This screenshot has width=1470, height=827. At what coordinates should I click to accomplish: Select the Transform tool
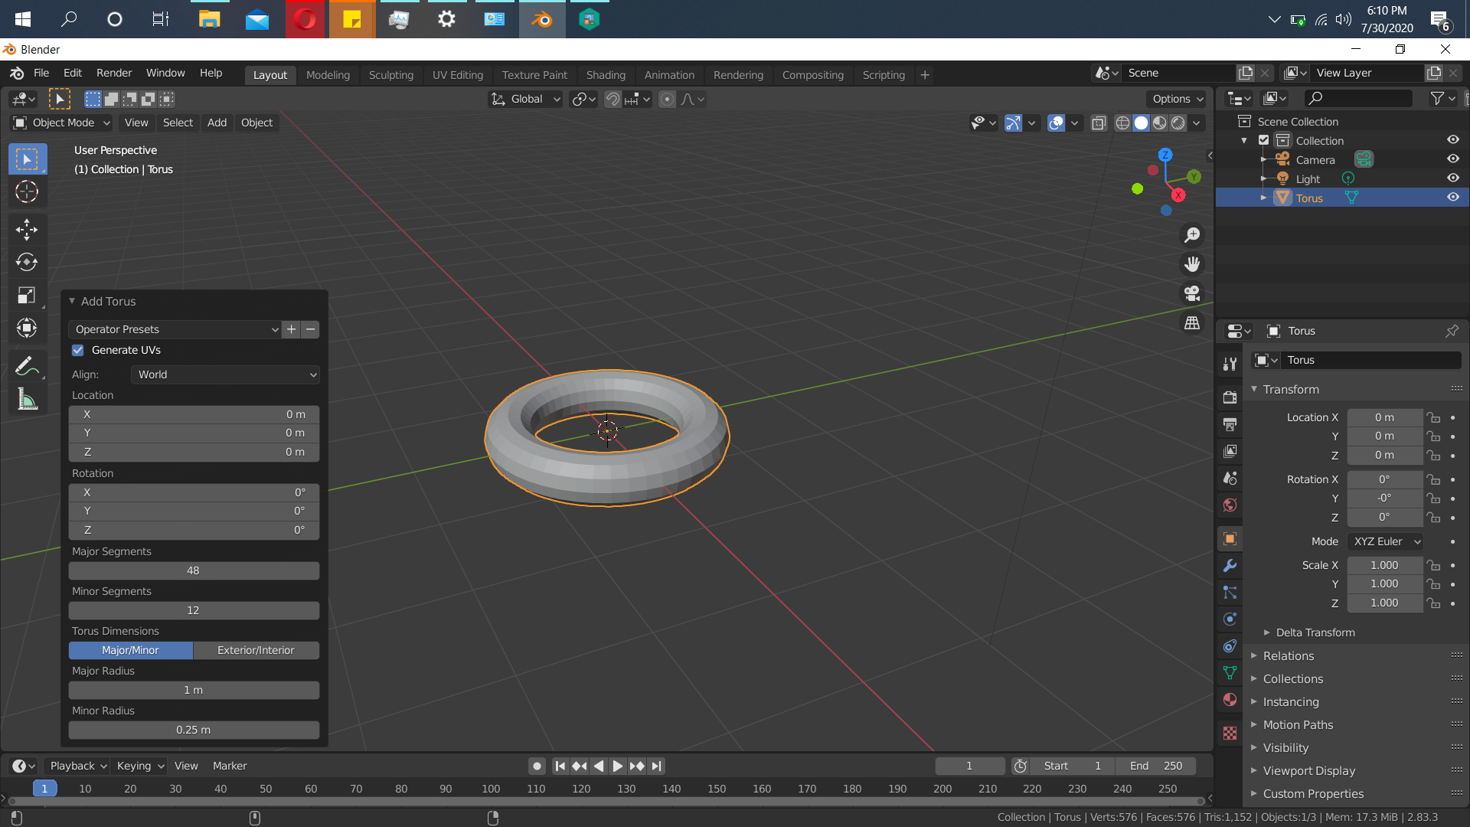coord(27,329)
